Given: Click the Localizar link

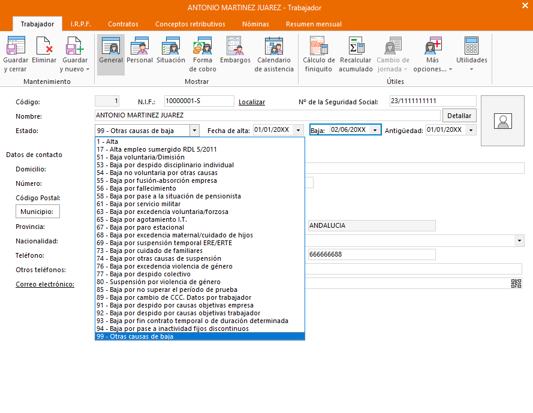Looking at the screenshot, I should pos(252,102).
